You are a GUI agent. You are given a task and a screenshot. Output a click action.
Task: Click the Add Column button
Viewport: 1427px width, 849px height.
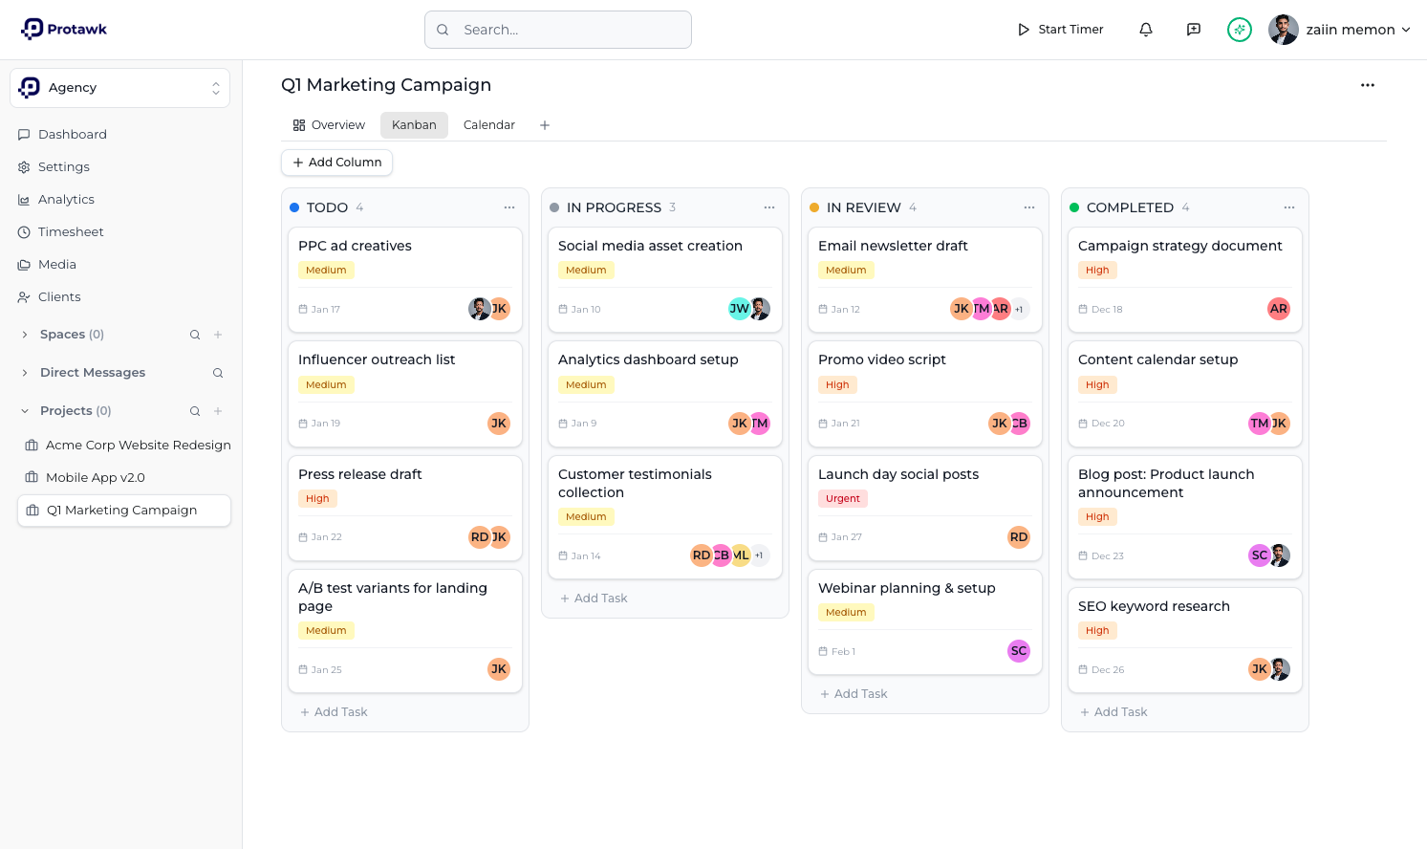click(336, 163)
